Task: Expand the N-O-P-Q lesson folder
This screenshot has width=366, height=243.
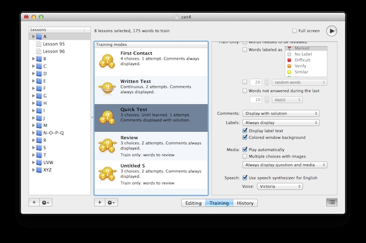Action: [34, 133]
